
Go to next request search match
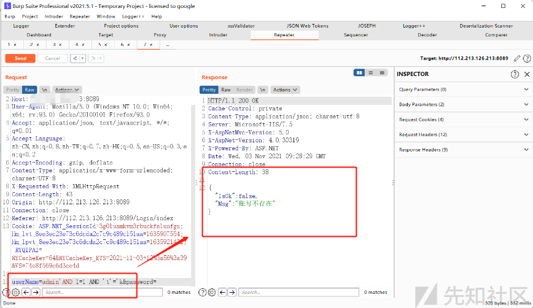pos(36,292)
